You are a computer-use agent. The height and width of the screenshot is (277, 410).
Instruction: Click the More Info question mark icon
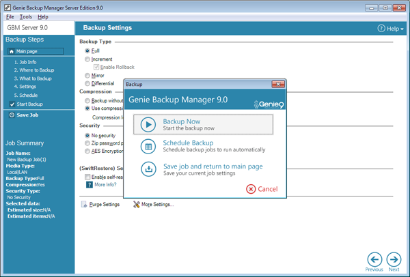pyautogui.click(x=90, y=185)
